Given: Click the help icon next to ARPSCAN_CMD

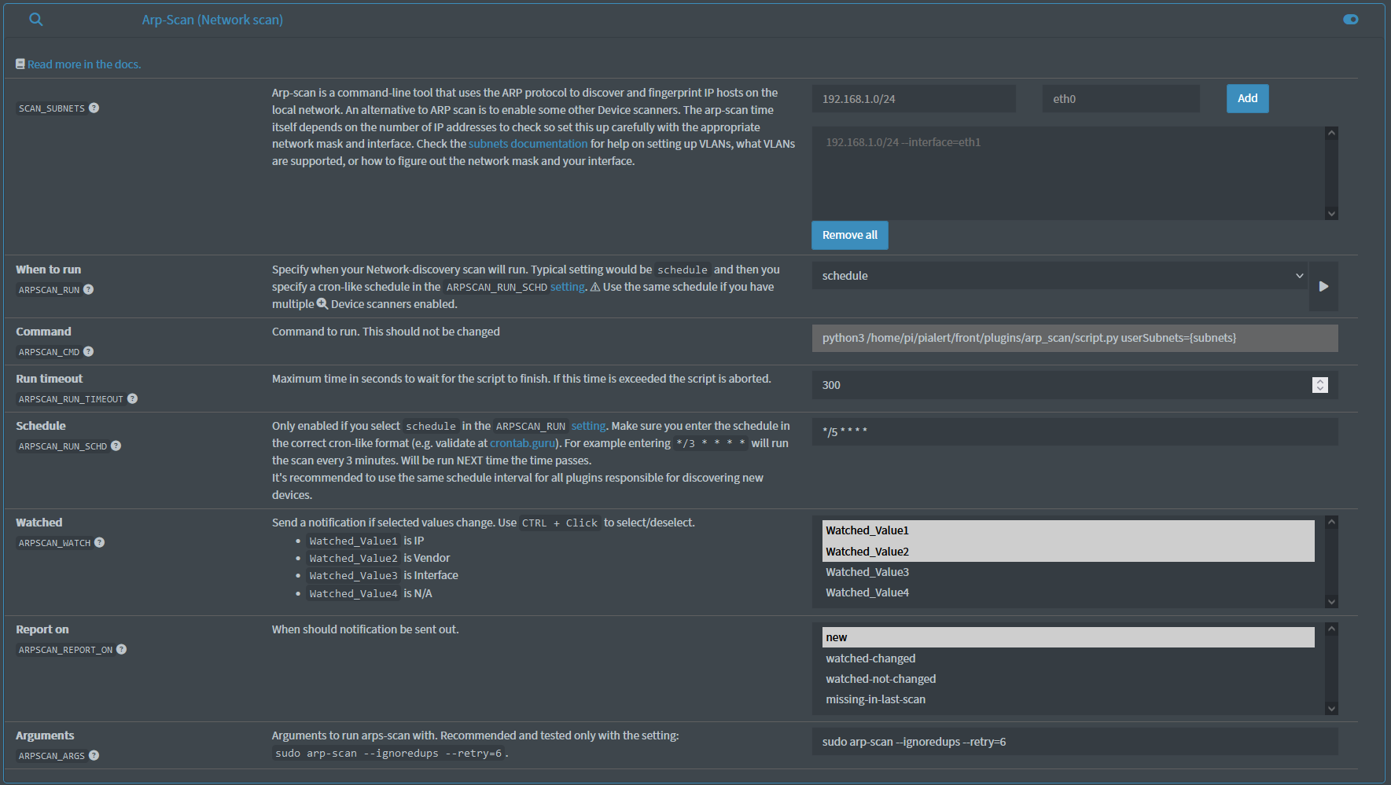Looking at the screenshot, I should [89, 351].
